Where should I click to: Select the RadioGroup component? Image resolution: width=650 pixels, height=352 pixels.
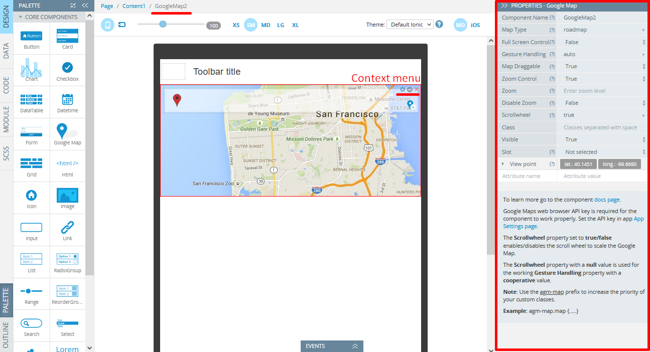click(x=68, y=262)
